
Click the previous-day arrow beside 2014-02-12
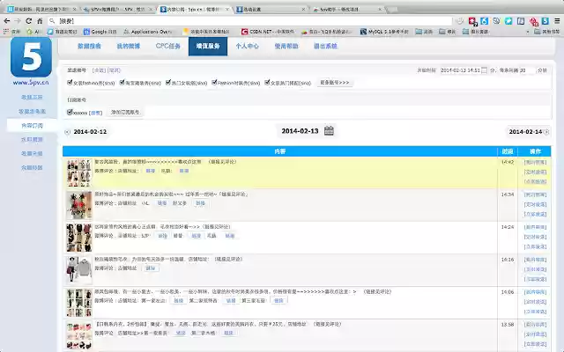tap(67, 132)
